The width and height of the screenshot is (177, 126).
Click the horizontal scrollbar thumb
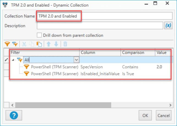[x=63, y=105]
